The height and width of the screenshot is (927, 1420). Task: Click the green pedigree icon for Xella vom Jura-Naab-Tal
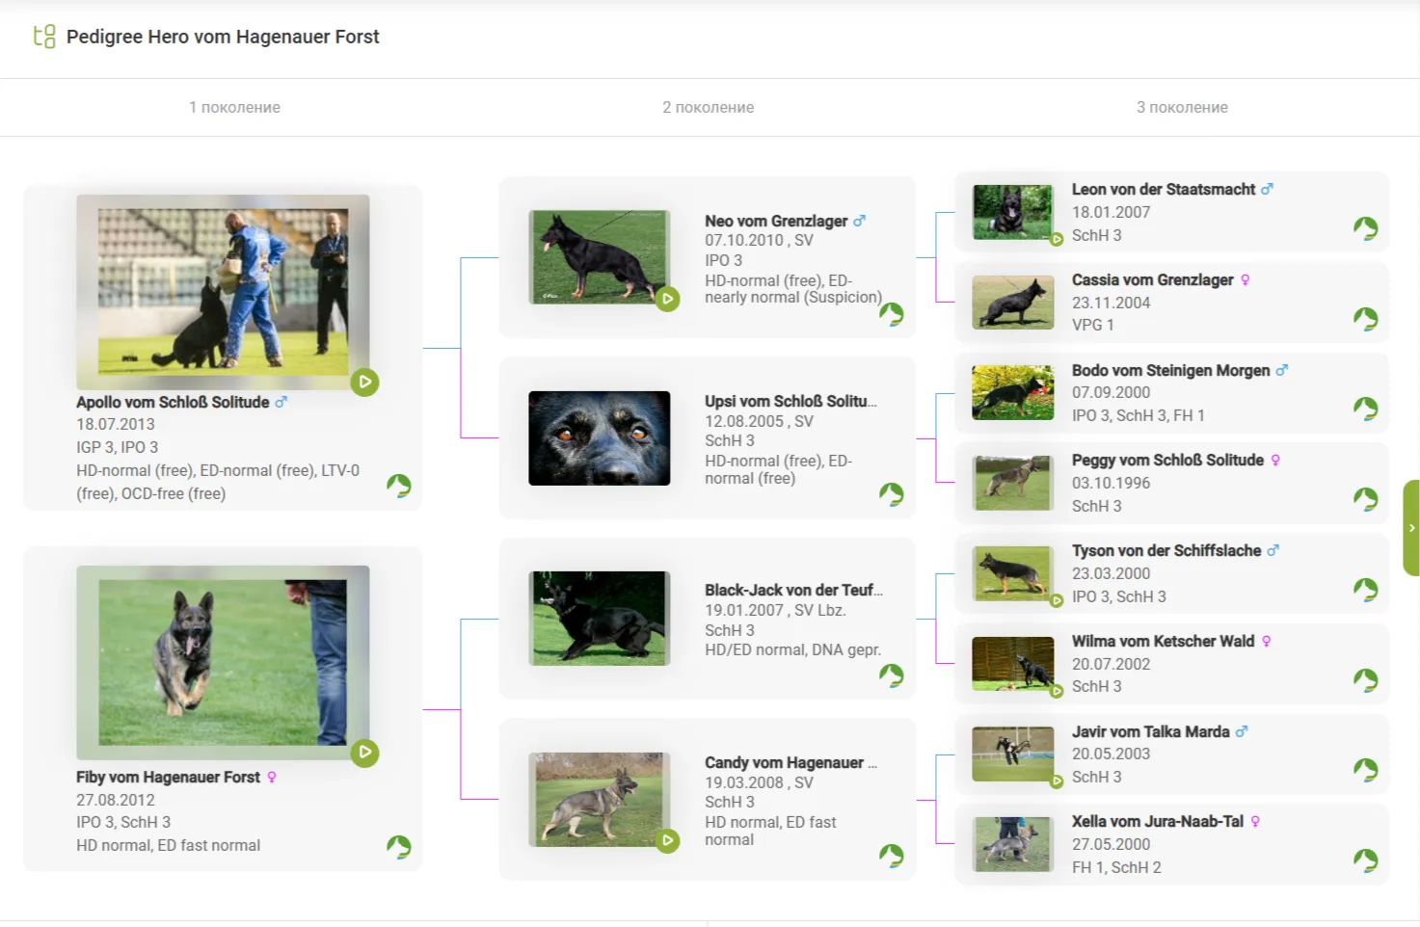point(1365,861)
